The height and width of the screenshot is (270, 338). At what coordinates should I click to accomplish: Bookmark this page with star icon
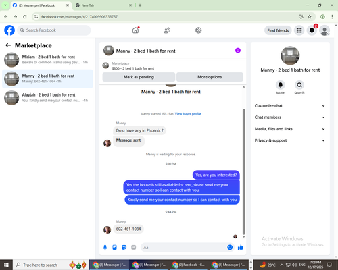(x=310, y=16)
